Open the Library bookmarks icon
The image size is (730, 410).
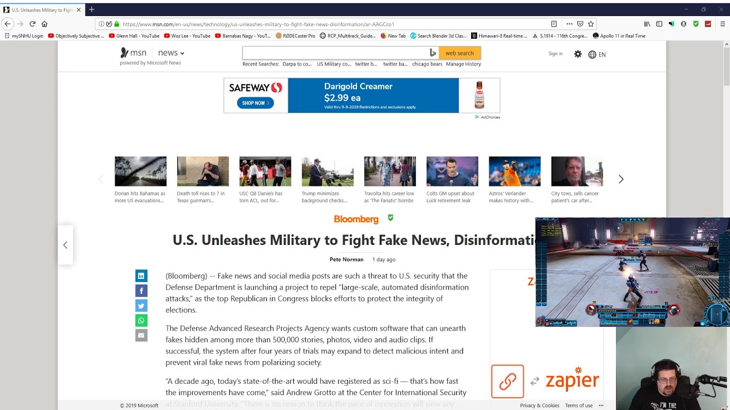[647, 24]
